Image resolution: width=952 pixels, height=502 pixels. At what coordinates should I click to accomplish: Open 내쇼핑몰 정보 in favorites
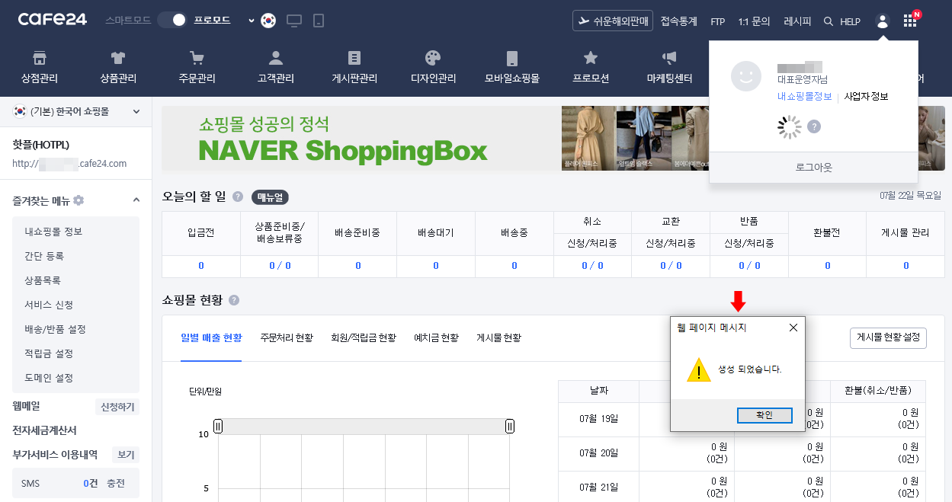tap(53, 232)
